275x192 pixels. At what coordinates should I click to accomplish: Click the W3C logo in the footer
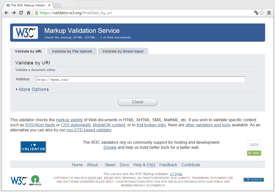[x=18, y=180]
